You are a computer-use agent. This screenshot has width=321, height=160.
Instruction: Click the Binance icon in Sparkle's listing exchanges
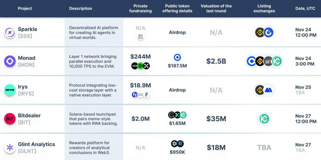coord(259,33)
